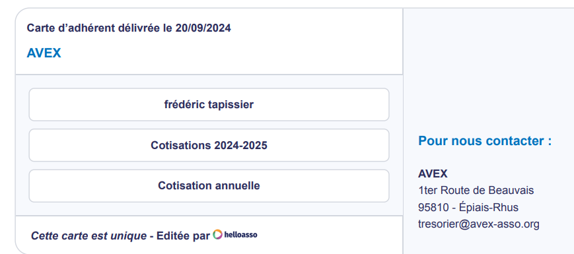Image resolution: width=574 pixels, height=254 pixels.
Task: Click the italic Cette carte est unique text
Action: (89, 236)
